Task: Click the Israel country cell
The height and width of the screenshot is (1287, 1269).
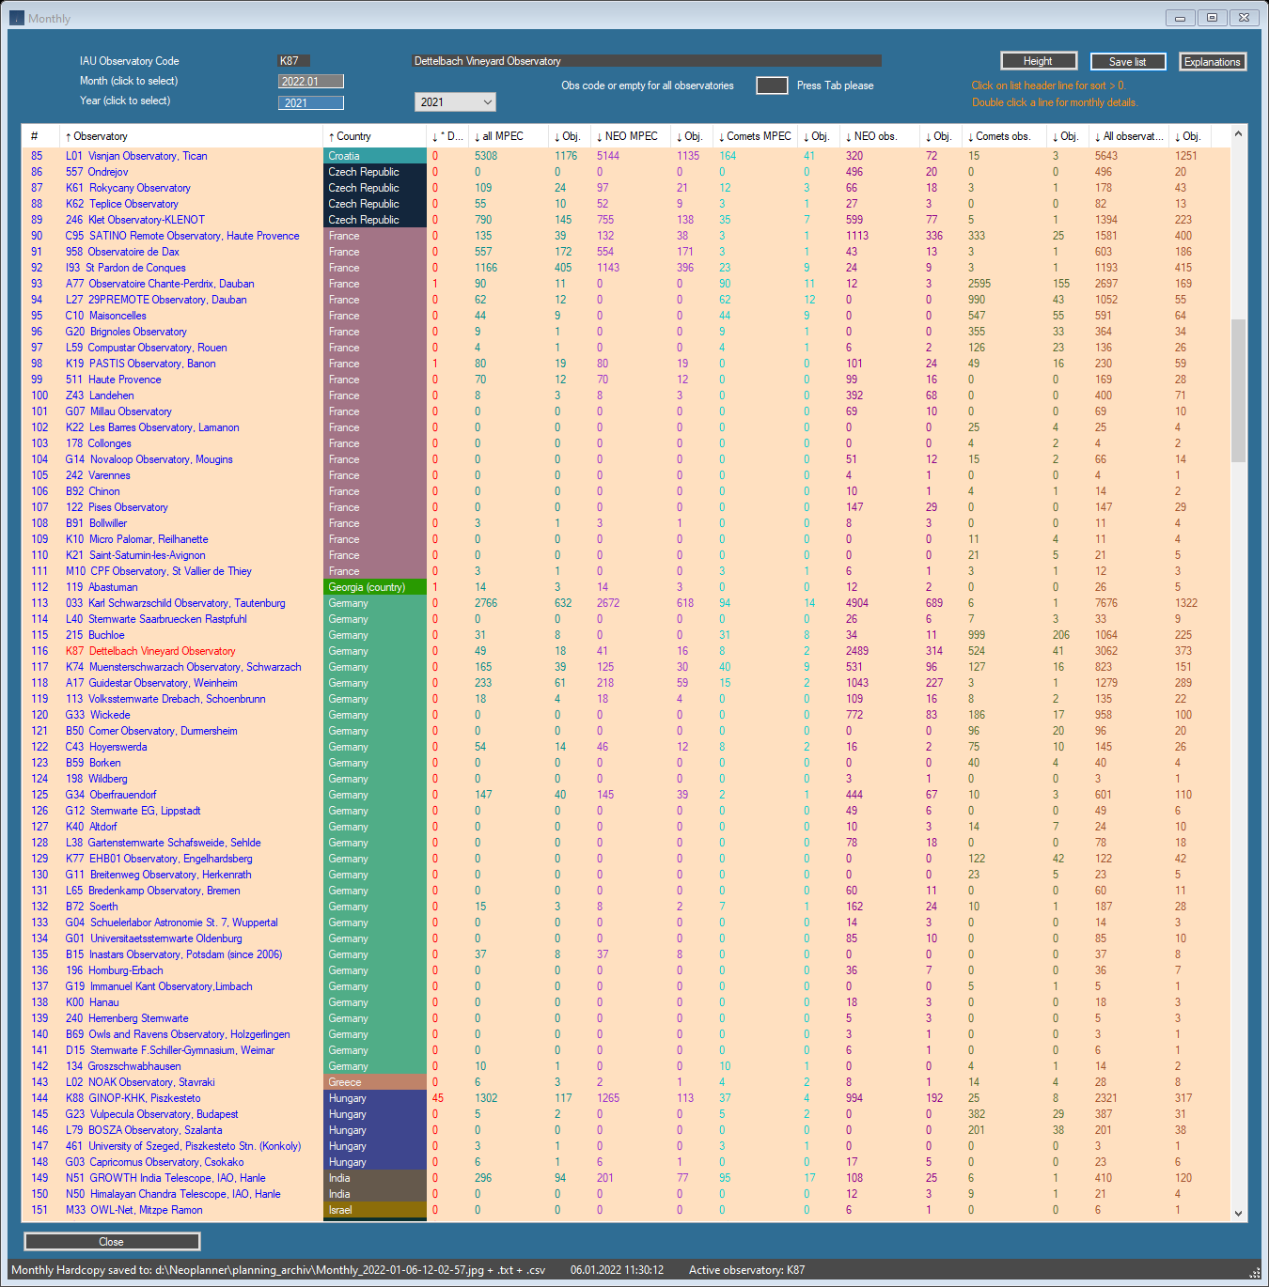Action: 375,1210
